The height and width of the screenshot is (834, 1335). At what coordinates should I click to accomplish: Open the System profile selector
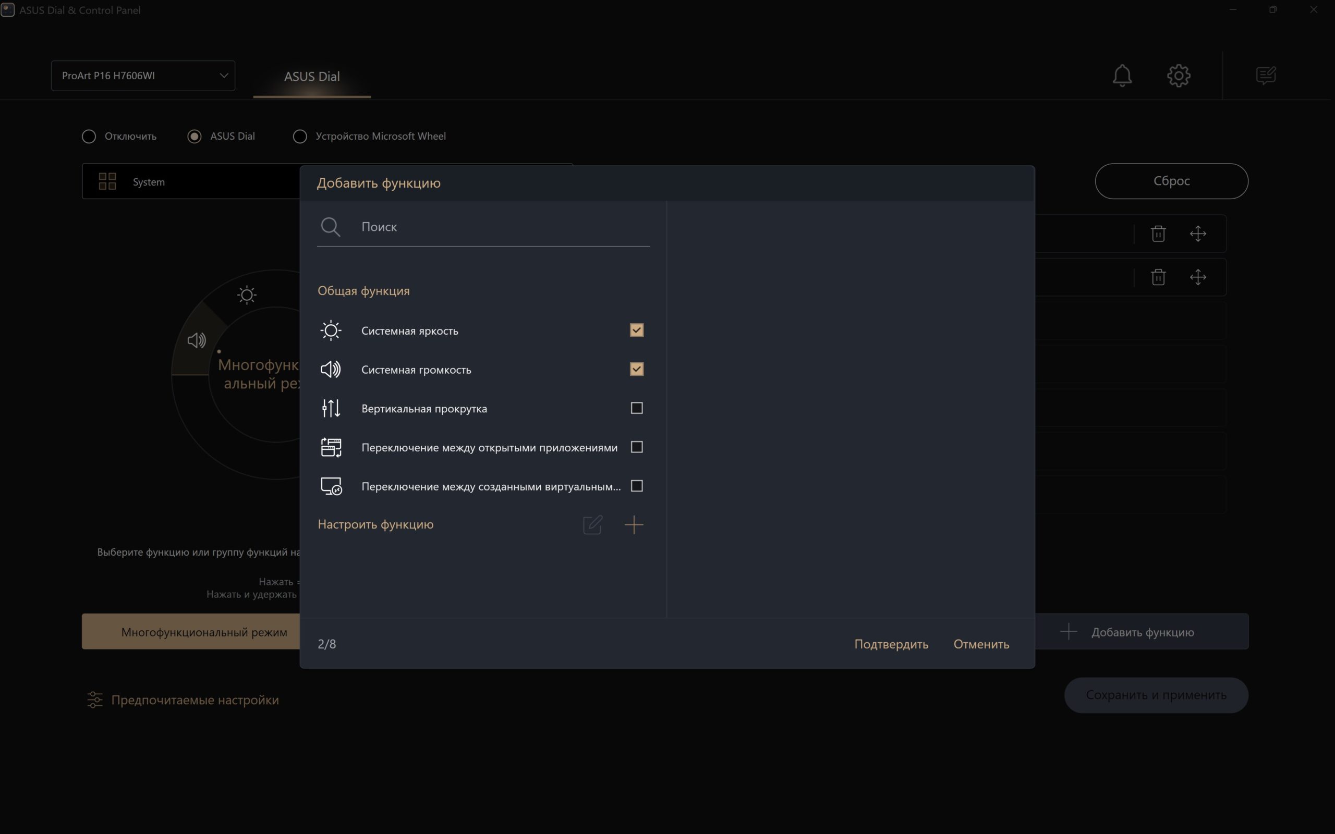pos(191,181)
